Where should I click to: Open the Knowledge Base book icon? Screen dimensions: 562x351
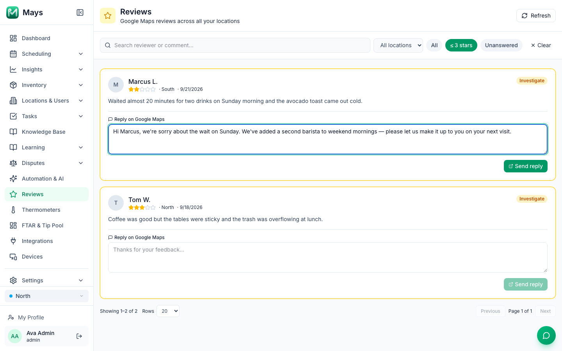13,132
